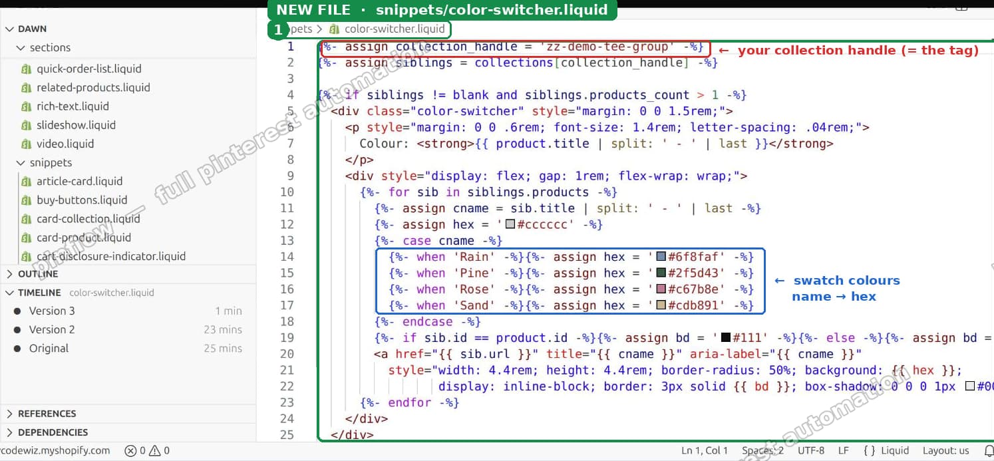Open the notifications bell in status bar
This screenshot has width=994, height=461.
point(988,451)
